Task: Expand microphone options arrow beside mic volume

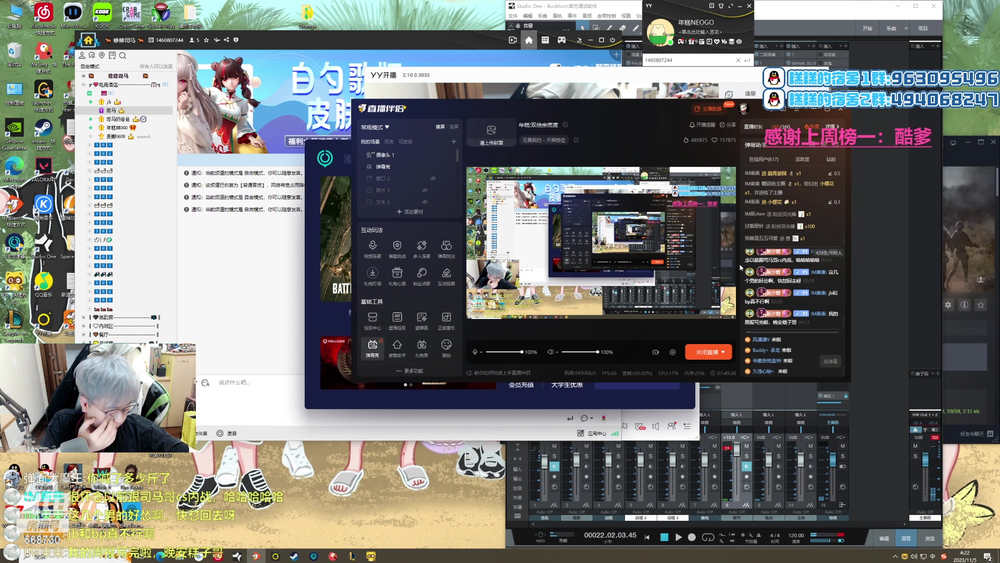Action: [481, 352]
